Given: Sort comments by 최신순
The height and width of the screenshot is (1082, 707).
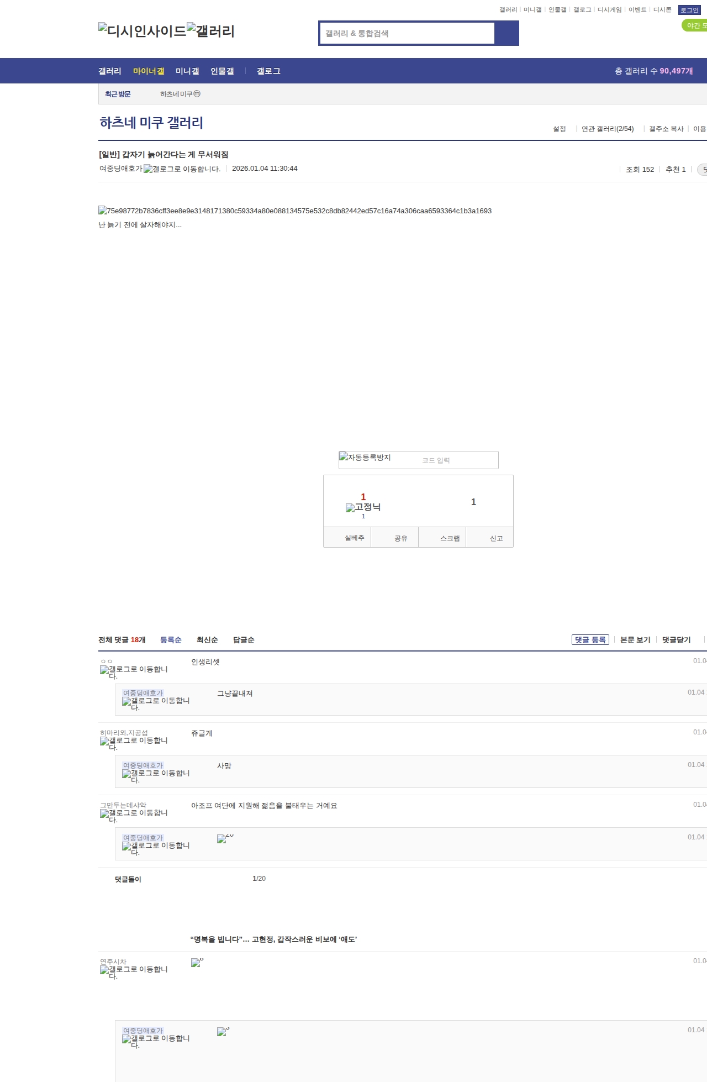Looking at the screenshot, I should click(207, 640).
